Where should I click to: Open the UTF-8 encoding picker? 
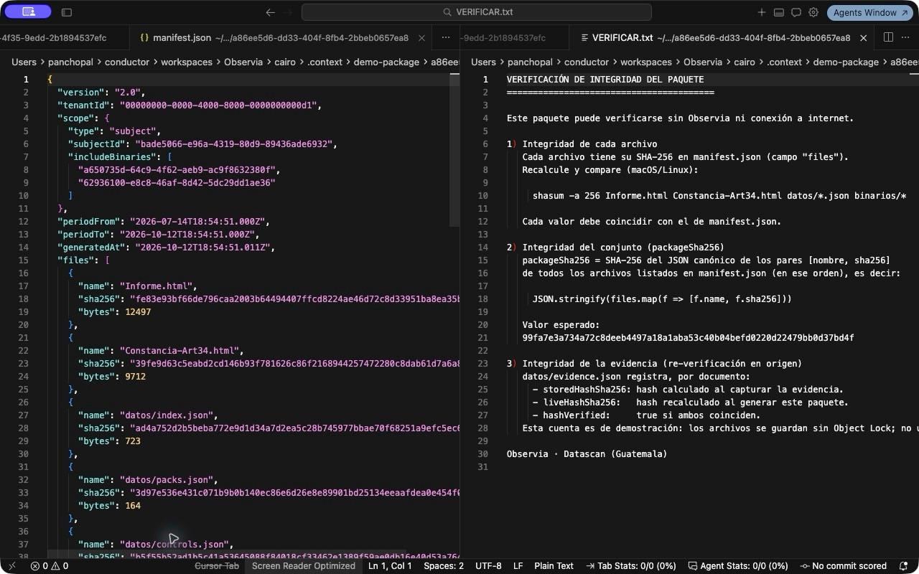pos(488,566)
